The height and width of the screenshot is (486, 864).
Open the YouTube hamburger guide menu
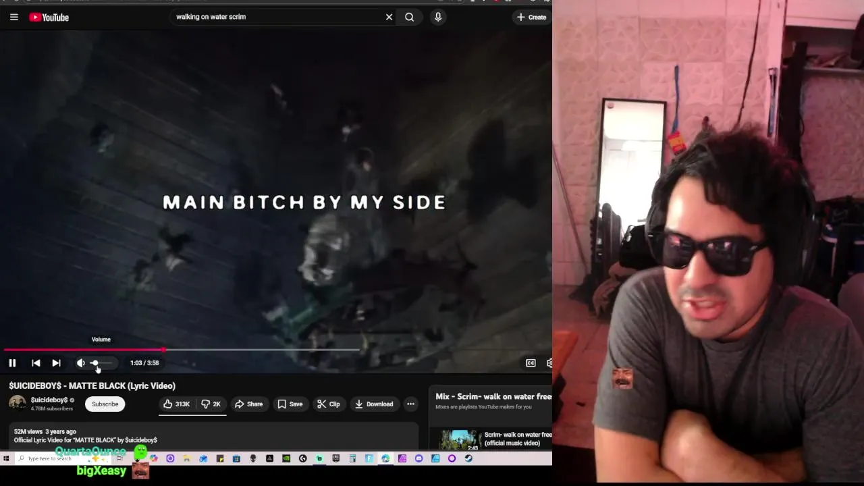tap(13, 17)
